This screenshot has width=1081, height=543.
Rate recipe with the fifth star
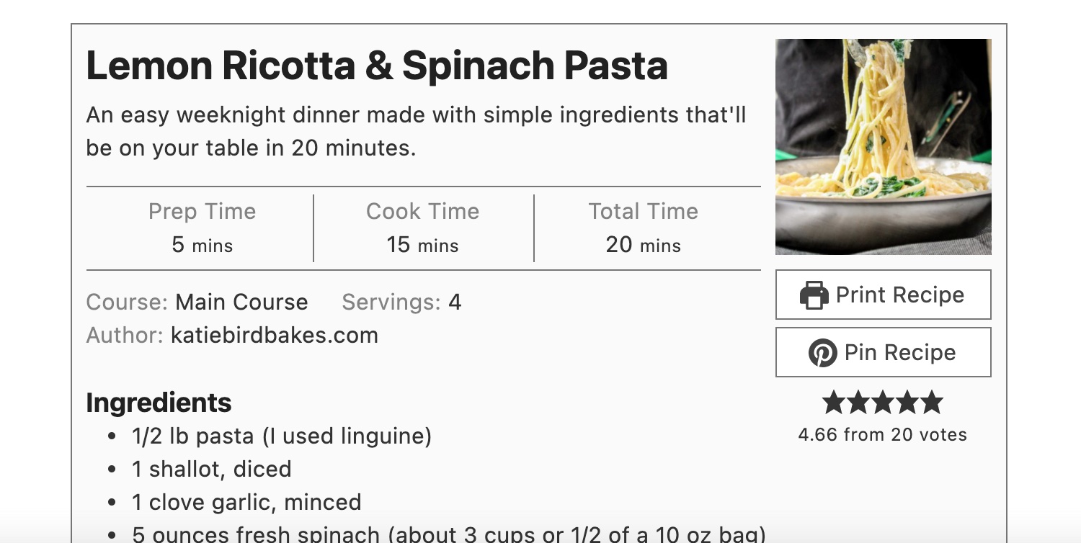coord(932,403)
